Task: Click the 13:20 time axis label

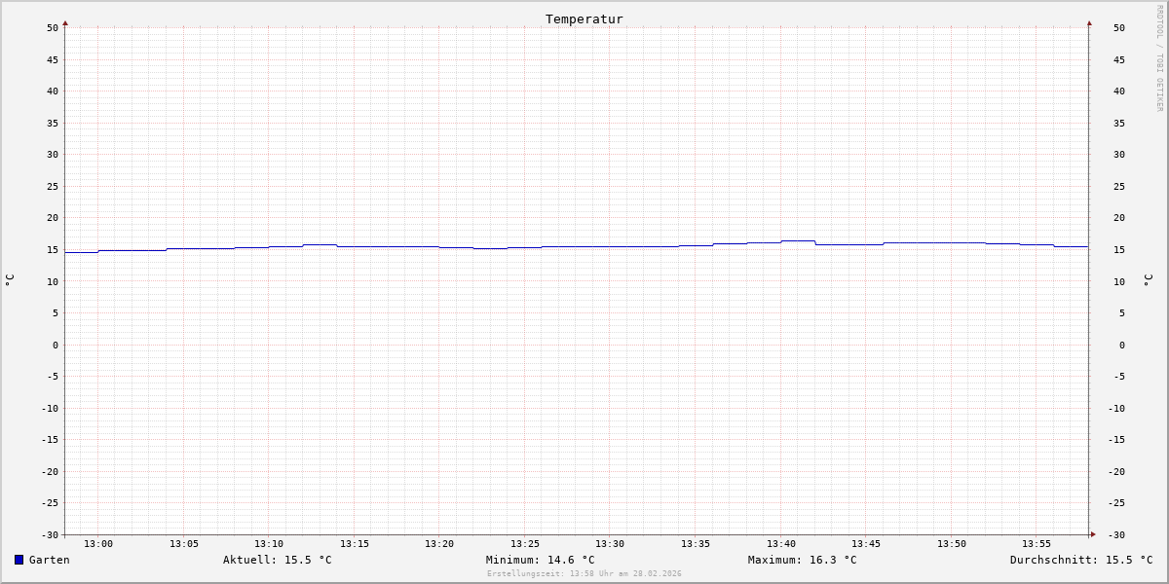Action: pos(439,544)
